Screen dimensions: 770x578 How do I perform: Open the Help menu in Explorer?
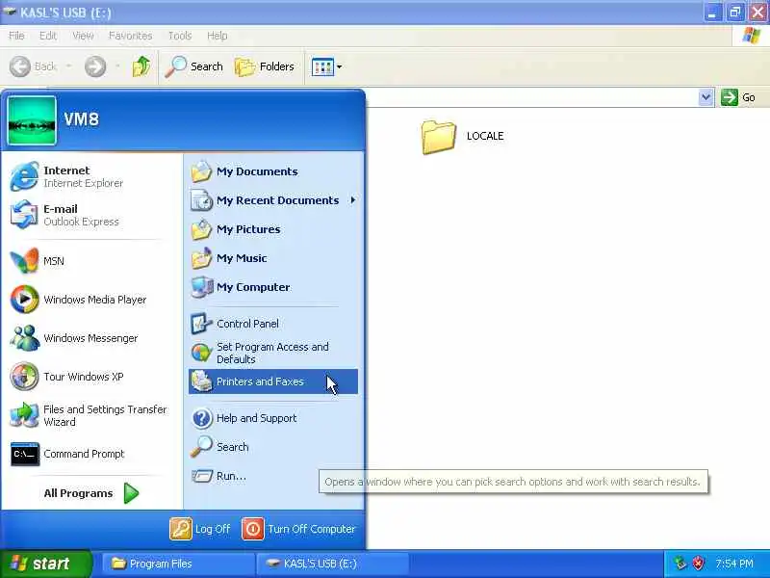[x=218, y=36]
